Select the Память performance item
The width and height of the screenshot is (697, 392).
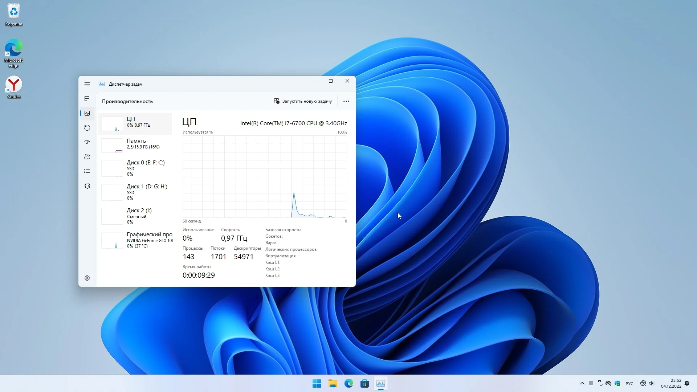click(x=135, y=145)
